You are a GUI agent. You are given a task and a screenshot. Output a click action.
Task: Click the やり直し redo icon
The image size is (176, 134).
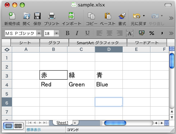pyautogui.click(x=155, y=16)
